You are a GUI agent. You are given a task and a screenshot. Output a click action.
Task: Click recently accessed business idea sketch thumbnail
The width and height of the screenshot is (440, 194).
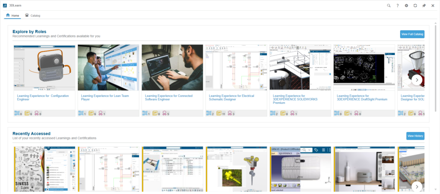pyautogui.click(x=45, y=169)
